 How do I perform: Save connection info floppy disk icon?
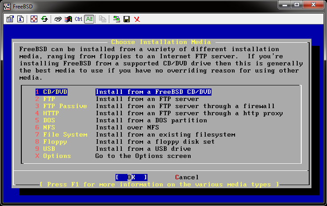[127, 19]
